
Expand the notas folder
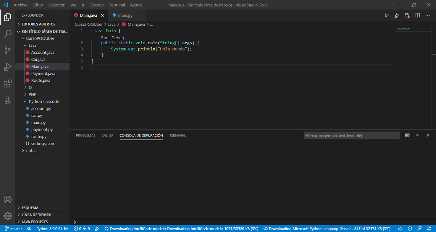(x=43, y=150)
